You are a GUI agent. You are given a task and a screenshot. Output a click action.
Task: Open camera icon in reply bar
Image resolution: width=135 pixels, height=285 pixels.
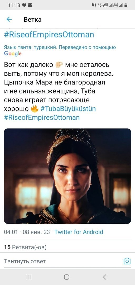[127, 261]
